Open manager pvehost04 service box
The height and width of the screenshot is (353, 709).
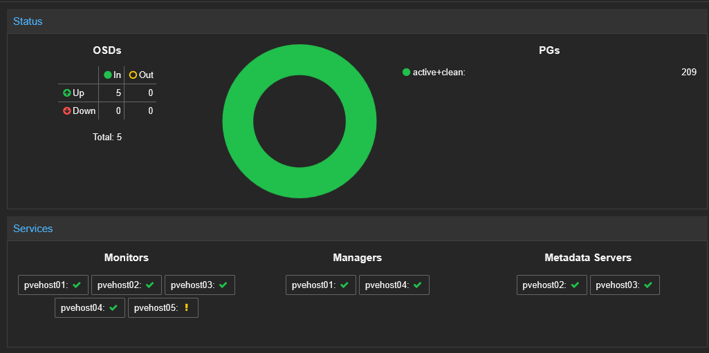pyautogui.click(x=394, y=285)
